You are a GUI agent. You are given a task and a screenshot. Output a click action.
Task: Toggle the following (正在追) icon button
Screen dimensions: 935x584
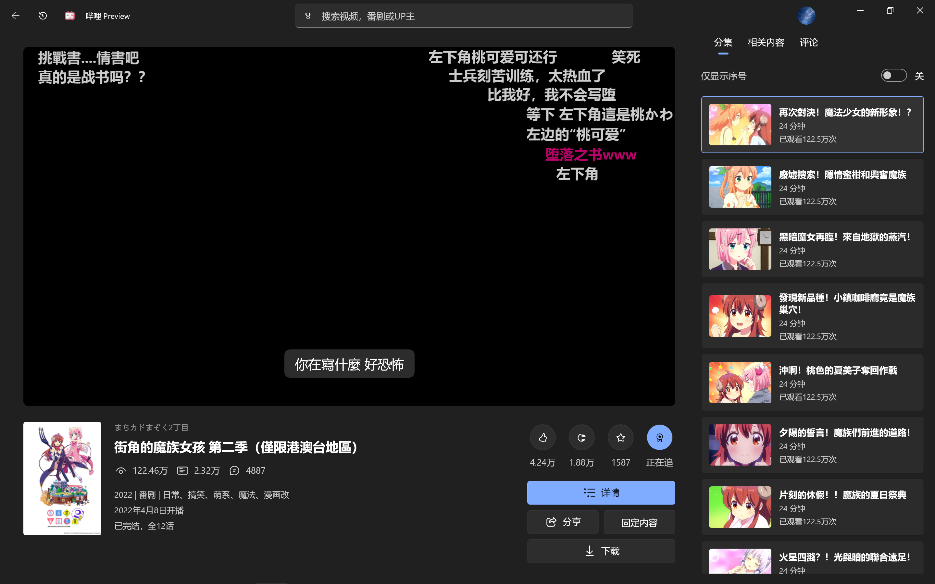659,437
